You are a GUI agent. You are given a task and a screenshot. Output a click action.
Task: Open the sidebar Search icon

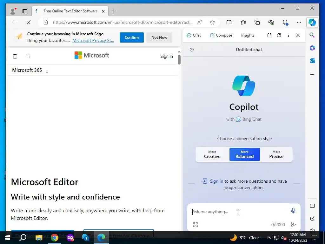(x=312, y=35)
